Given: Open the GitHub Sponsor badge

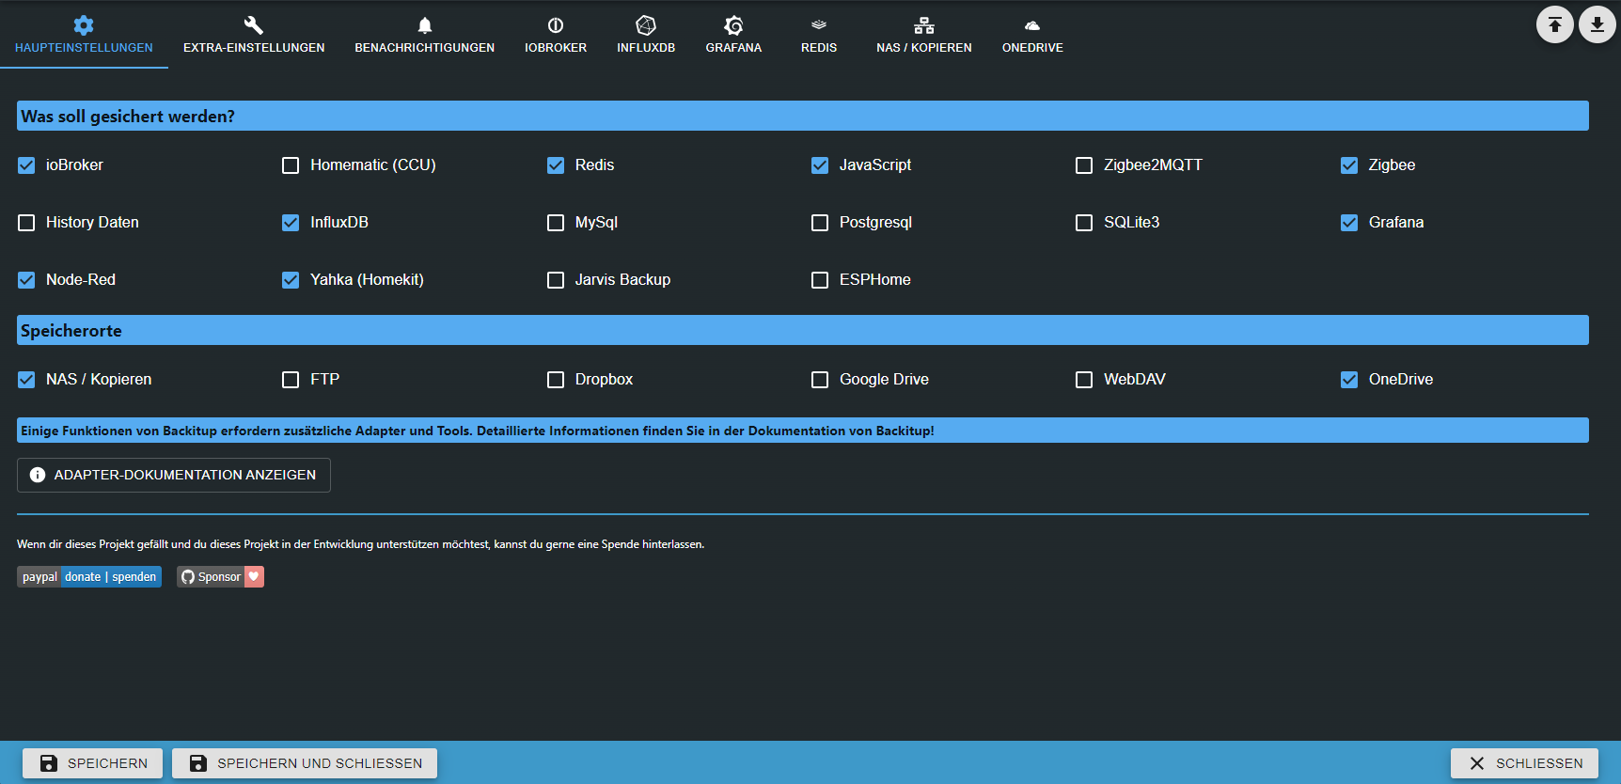Looking at the screenshot, I should pyautogui.click(x=220, y=577).
